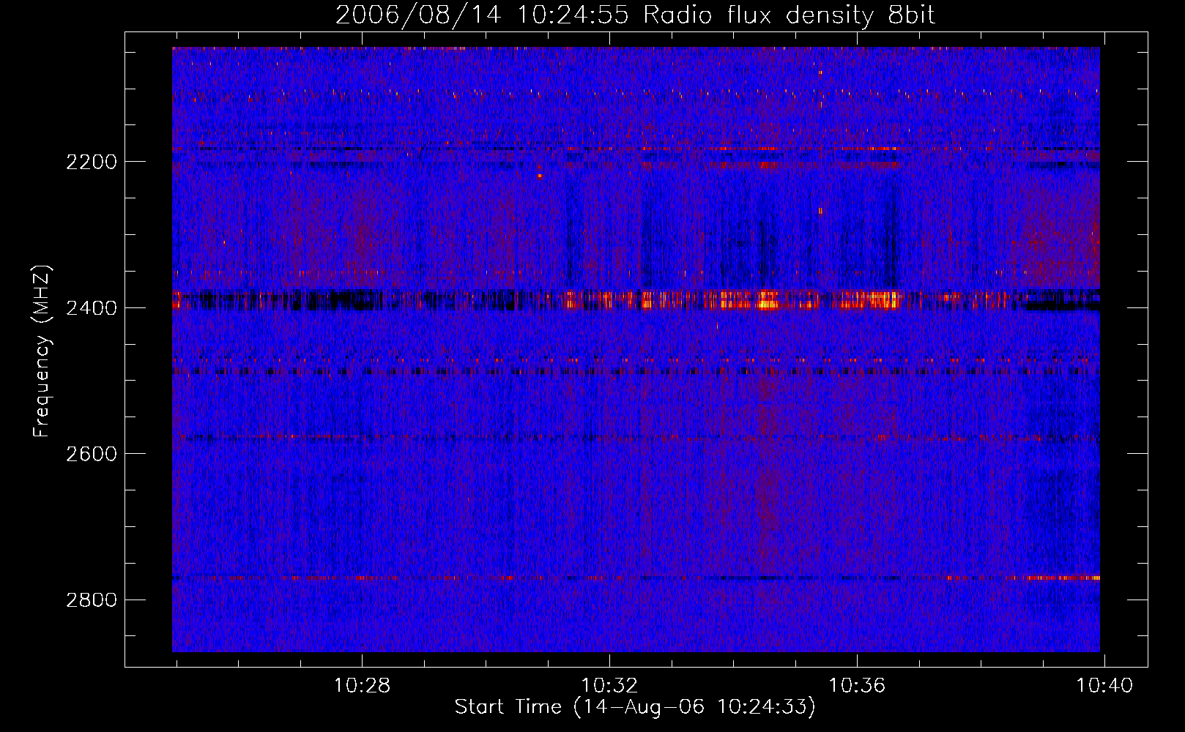Click the 10:40 time tick label
The height and width of the screenshot is (732, 1185).
point(1104,686)
